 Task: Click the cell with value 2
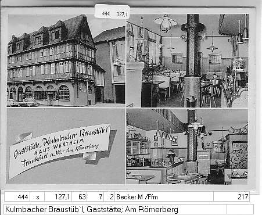[x=109, y=197]
